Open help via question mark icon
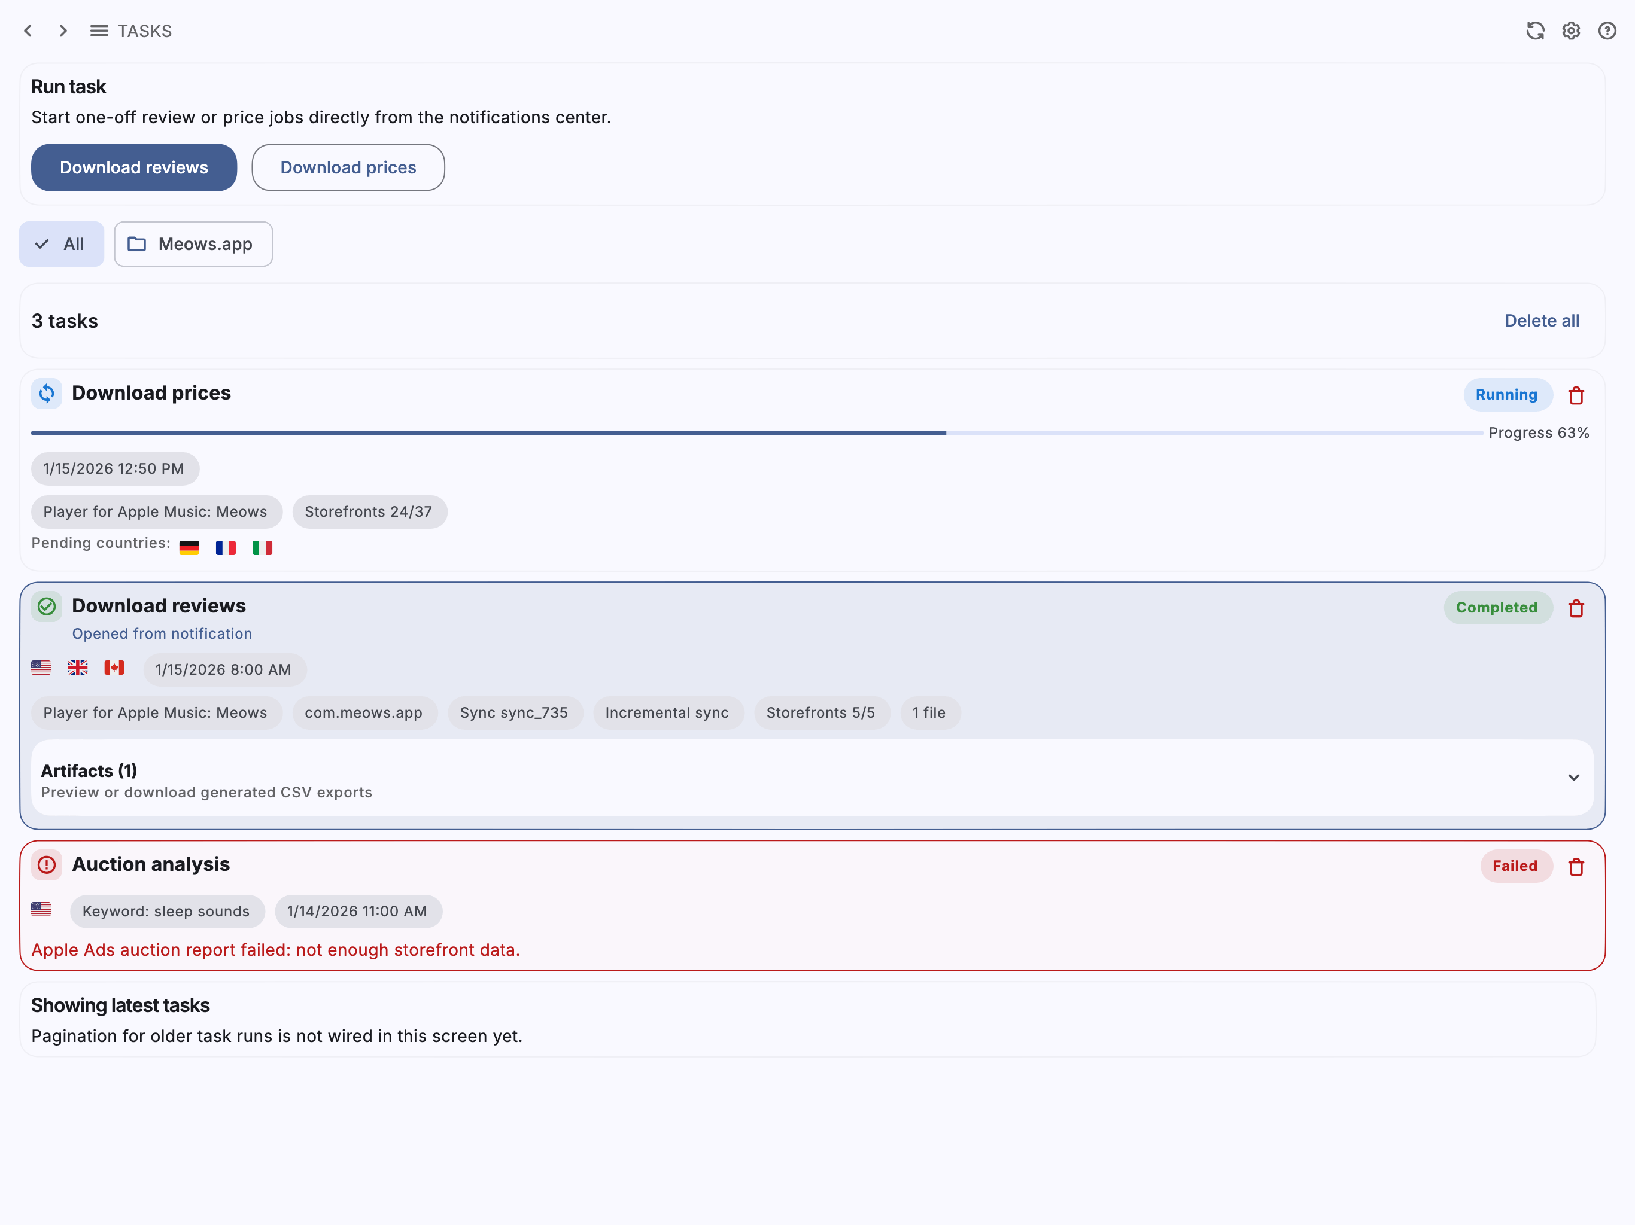 (x=1607, y=31)
